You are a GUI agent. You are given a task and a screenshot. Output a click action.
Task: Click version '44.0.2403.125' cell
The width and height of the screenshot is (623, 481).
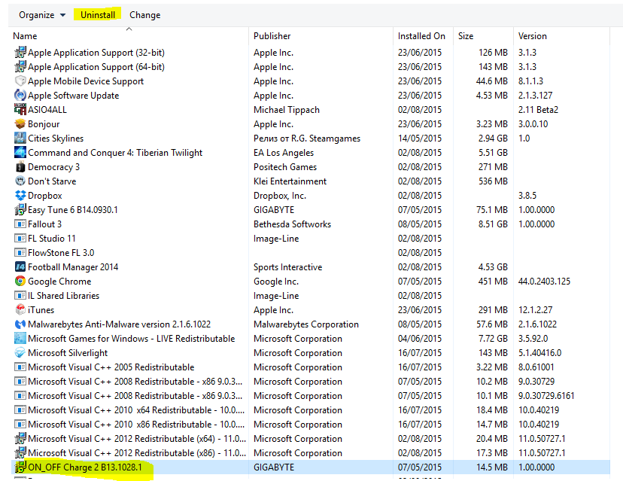click(x=544, y=282)
